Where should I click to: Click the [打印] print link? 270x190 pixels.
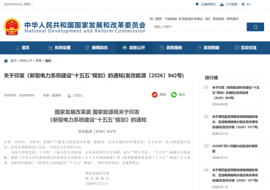click(x=78, y=95)
